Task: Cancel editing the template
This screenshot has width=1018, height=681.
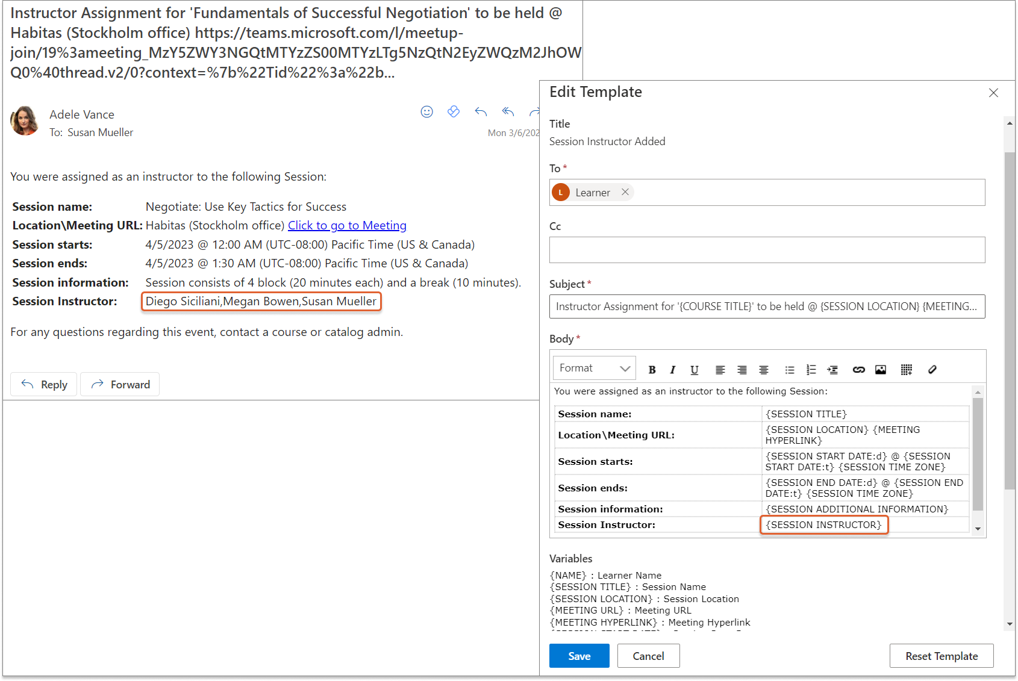Action: click(649, 656)
